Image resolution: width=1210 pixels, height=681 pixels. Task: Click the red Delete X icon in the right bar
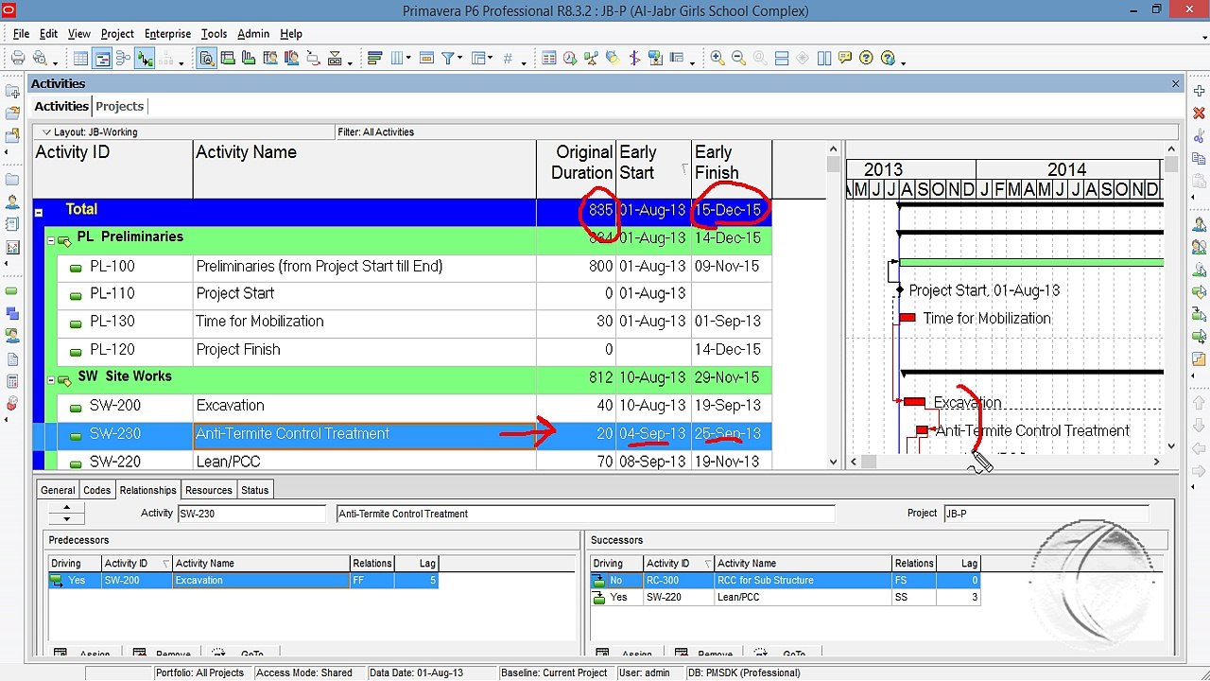(x=1199, y=113)
